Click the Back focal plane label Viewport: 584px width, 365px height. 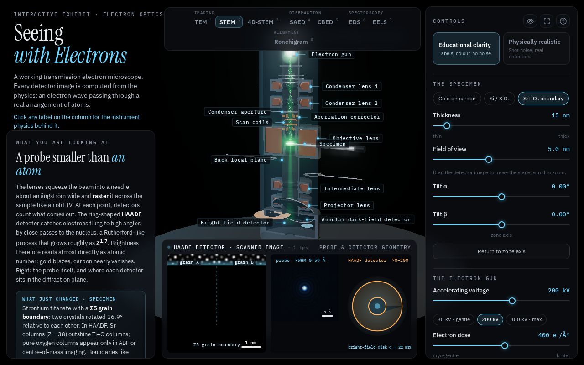(x=240, y=160)
